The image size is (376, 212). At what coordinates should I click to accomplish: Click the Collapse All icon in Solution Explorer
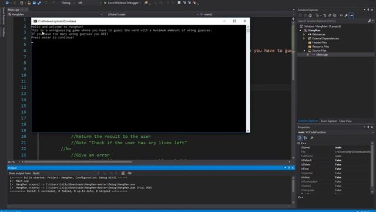click(330, 15)
